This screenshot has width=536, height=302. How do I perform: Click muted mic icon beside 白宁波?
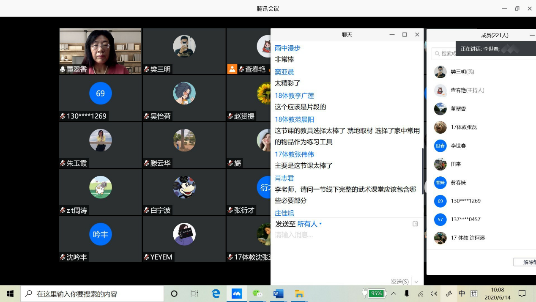click(147, 210)
